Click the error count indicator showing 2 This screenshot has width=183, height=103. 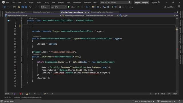[21, 94]
